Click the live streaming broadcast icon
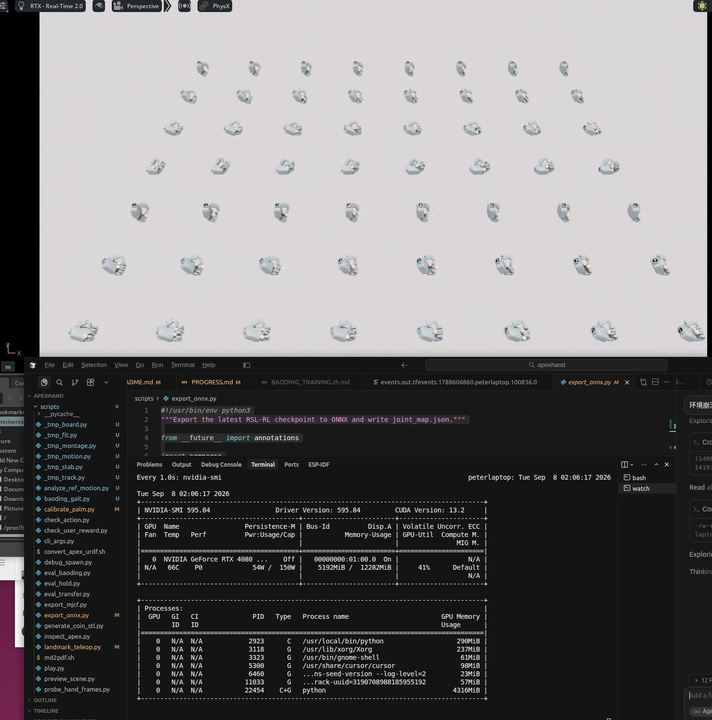The width and height of the screenshot is (712, 720). 184,6
